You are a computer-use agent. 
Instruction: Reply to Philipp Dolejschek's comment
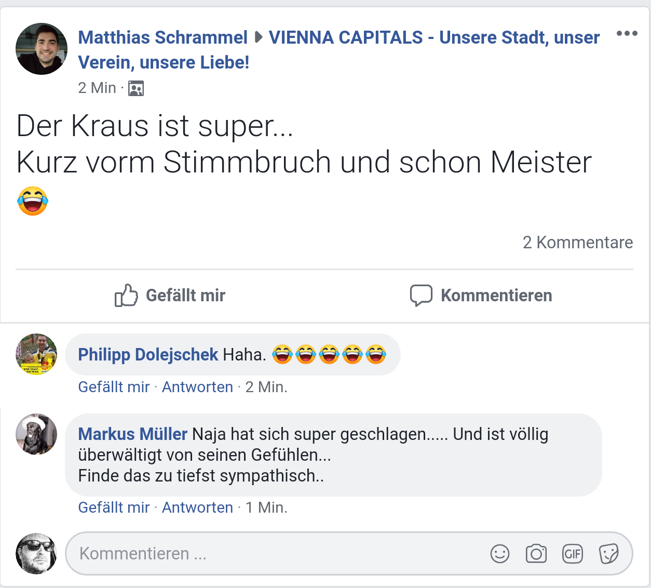(x=197, y=387)
